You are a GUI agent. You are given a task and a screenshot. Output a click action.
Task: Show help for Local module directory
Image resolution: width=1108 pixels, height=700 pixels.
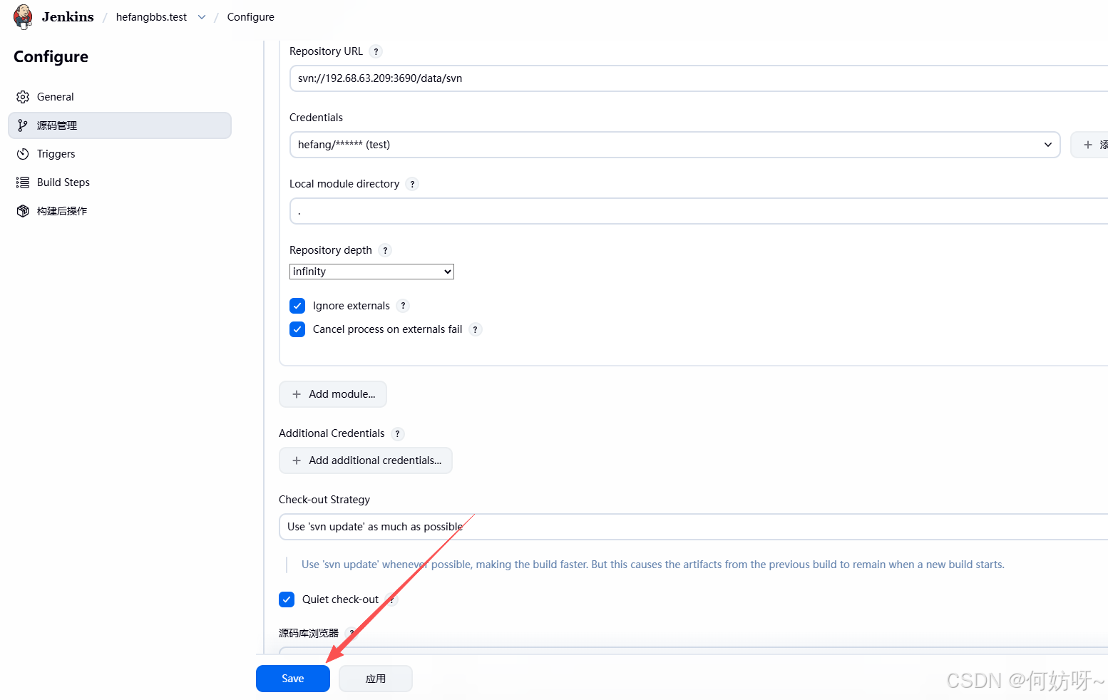412,184
